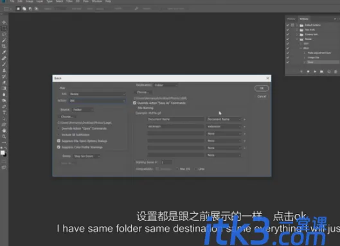Toggle Suppress File Open Options Dialogs checkbox
Screen dimensions: 340x246
click(58, 141)
